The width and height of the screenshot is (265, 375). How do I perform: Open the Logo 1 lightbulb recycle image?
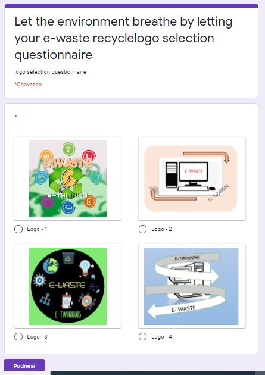coord(68,179)
